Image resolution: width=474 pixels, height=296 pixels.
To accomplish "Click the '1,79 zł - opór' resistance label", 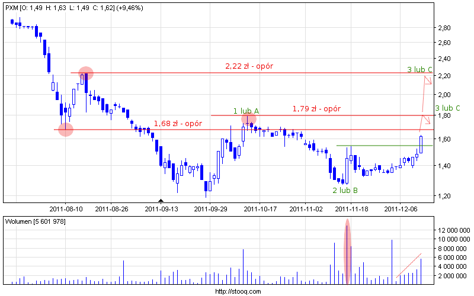I will click(x=316, y=108).
